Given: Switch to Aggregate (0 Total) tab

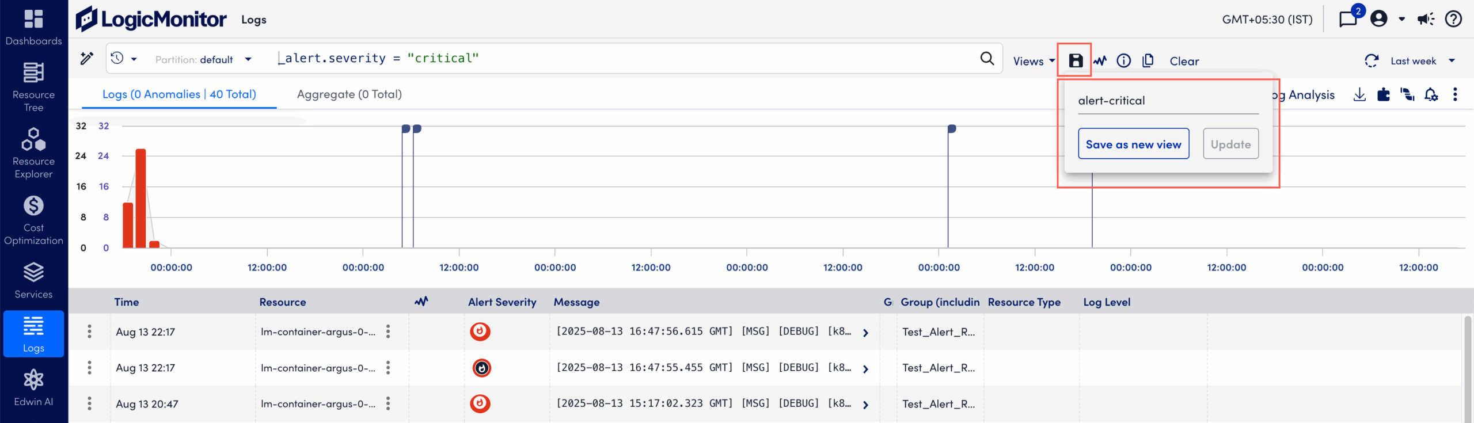Looking at the screenshot, I should [349, 94].
